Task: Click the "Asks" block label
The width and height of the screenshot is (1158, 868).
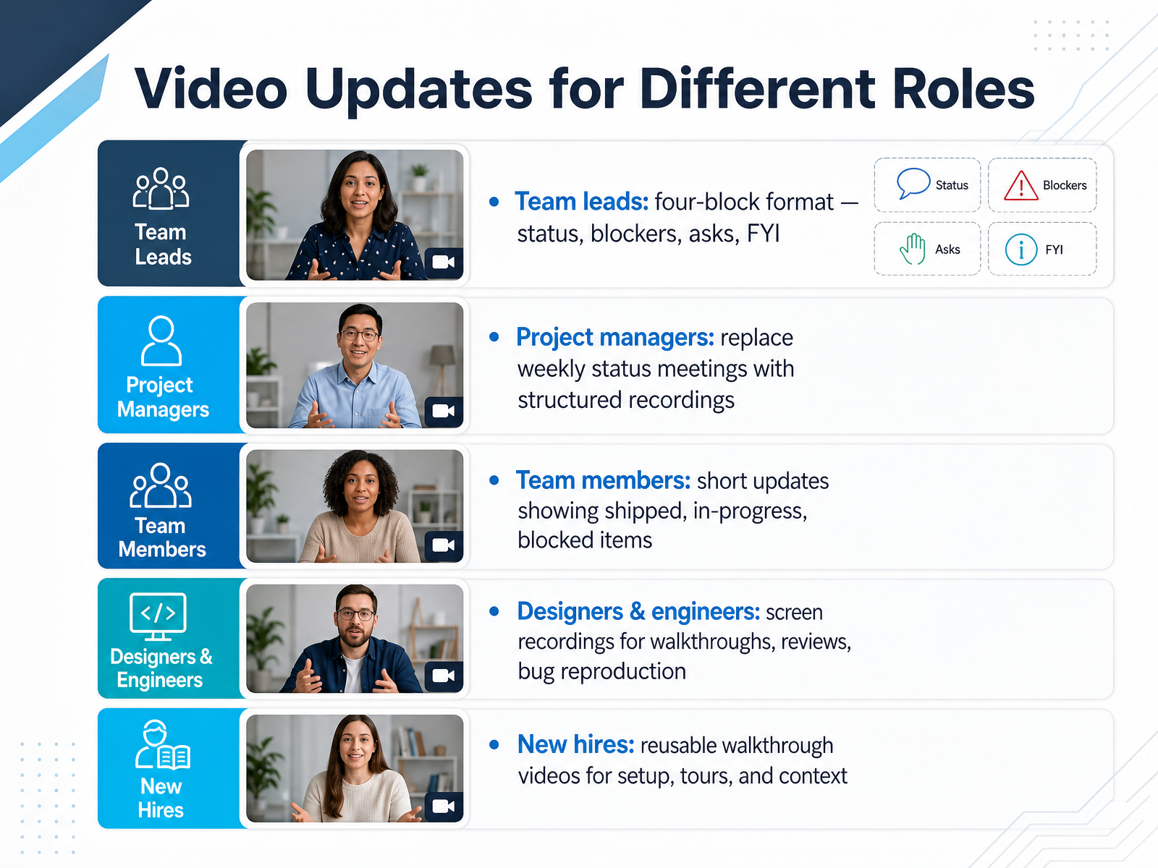Action: point(947,250)
